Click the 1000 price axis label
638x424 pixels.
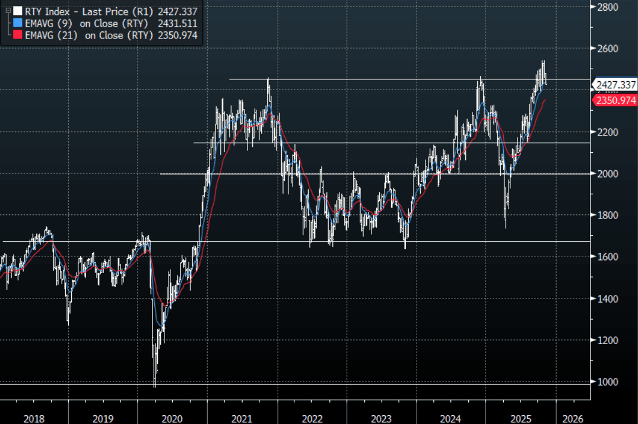(609, 382)
